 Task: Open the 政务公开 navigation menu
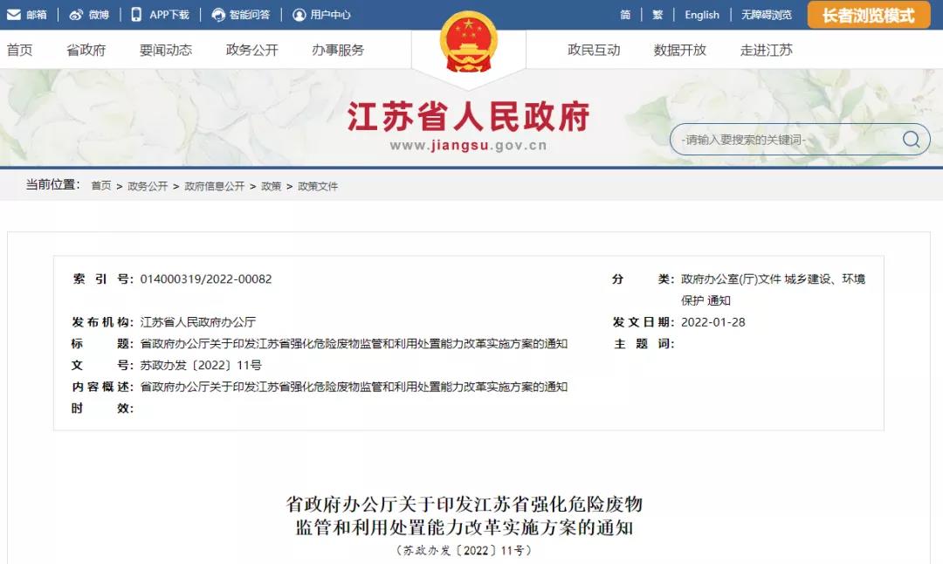252,50
